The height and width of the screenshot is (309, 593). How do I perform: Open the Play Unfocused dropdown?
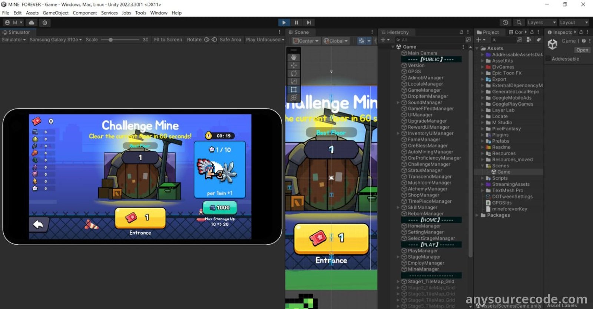(x=265, y=40)
